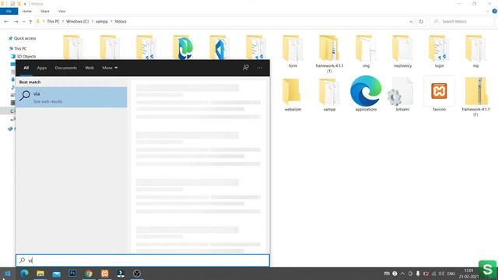Navigate to xampp in breadcrumb

[102, 22]
